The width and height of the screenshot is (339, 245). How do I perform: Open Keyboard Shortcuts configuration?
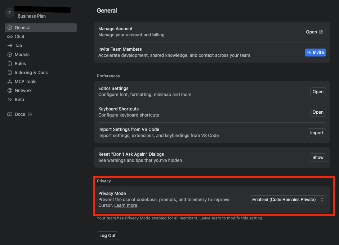(318, 112)
